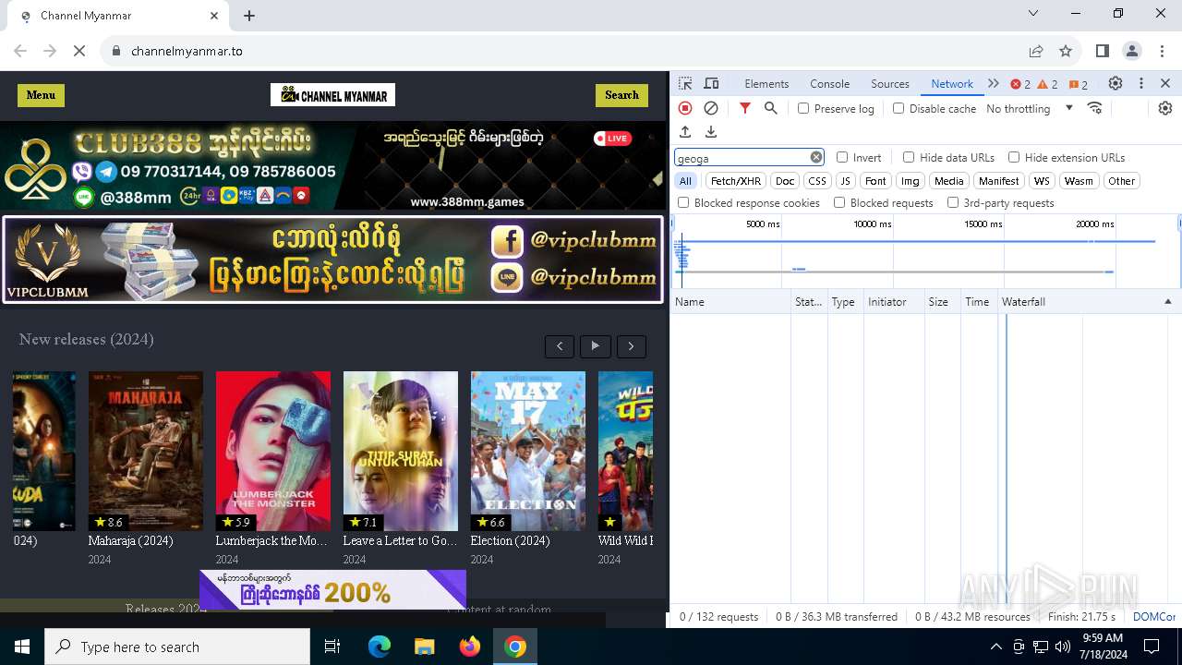Clear the geoga filter text

816,157
